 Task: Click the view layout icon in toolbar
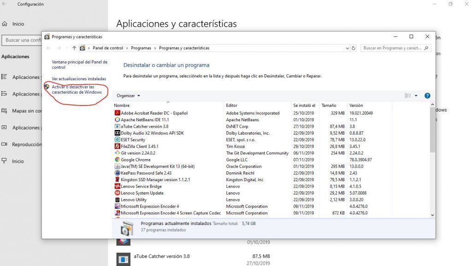(407, 96)
